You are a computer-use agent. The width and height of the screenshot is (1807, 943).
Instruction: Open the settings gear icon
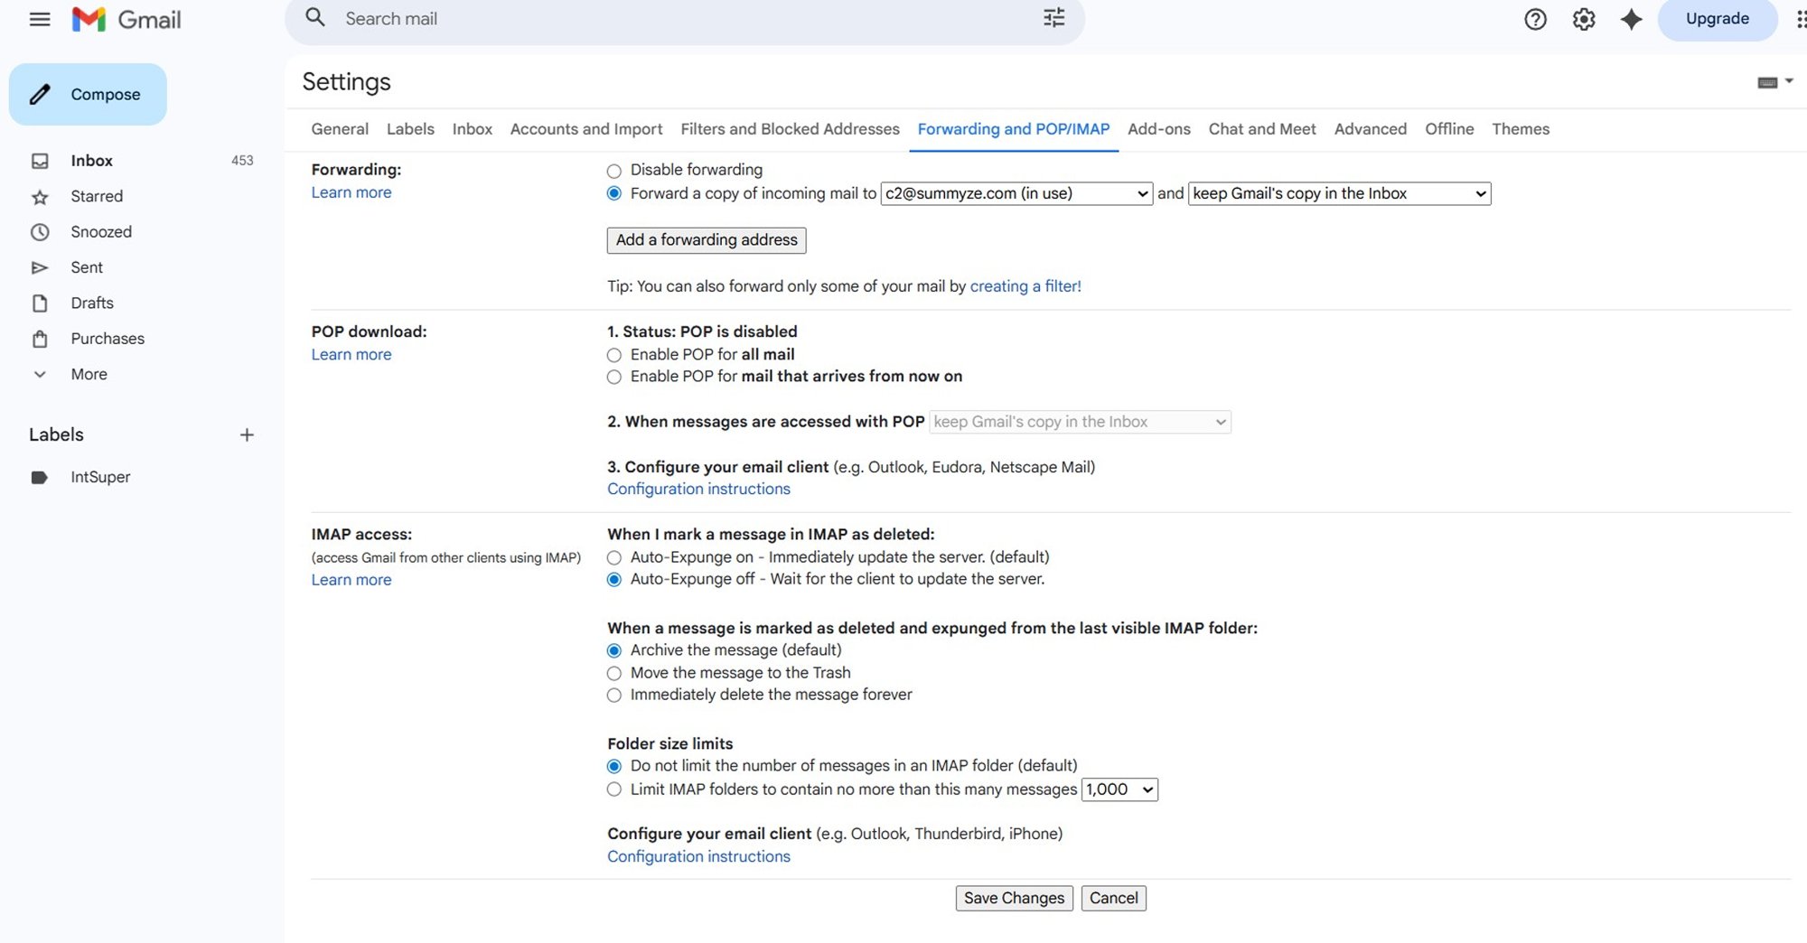coord(1584,19)
